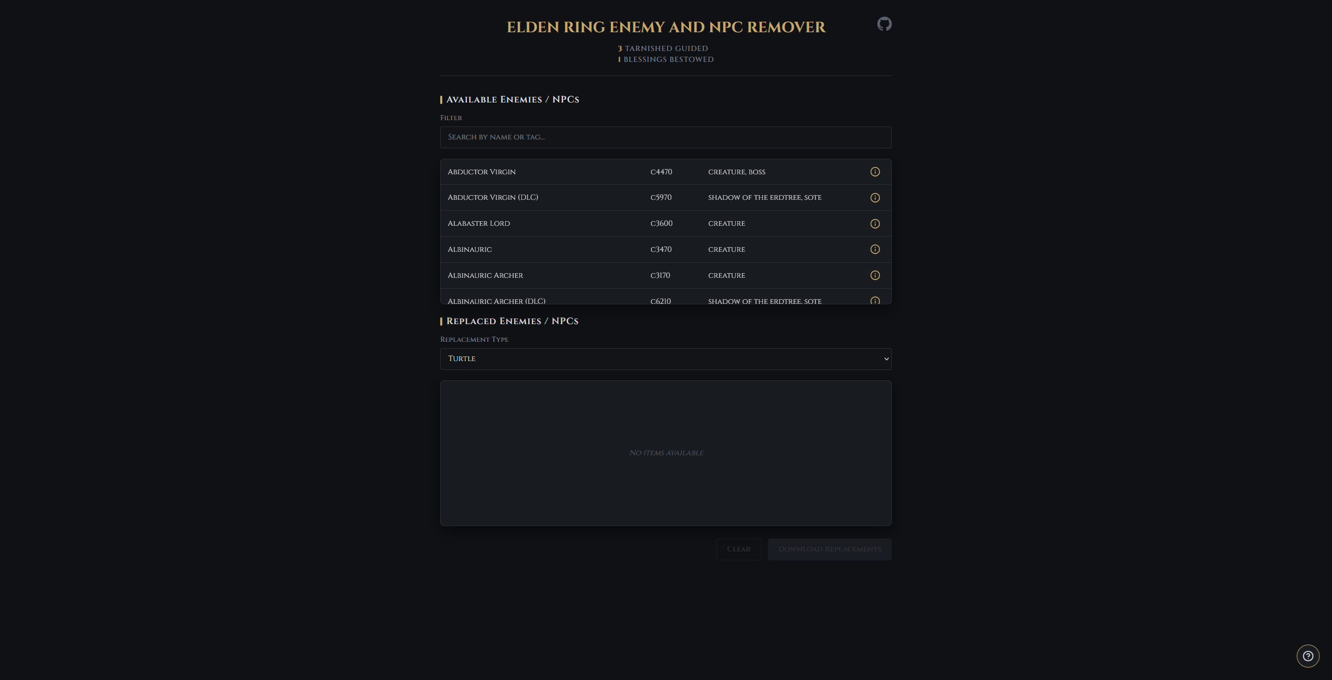Screen dimensions: 1332x680
Task: Click the No Items Available placeholder
Action: 666,453
